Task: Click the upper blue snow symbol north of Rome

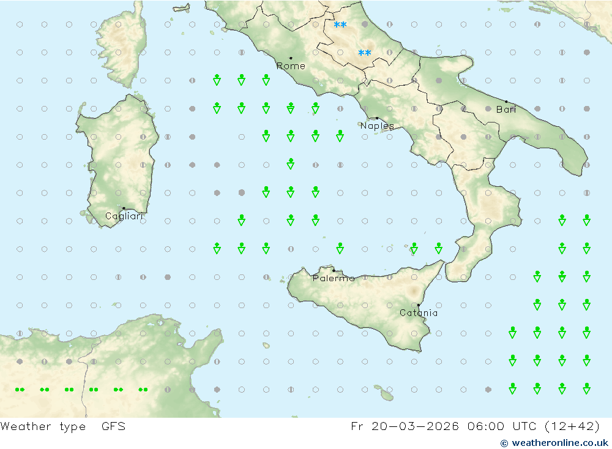Action: (x=340, y=25)
